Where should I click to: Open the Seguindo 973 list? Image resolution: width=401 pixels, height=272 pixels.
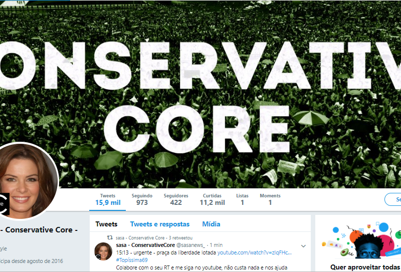pyautogui.click(x=142, y=200)
